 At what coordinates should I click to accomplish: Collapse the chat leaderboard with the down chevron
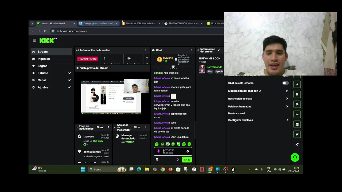(173, 67)
